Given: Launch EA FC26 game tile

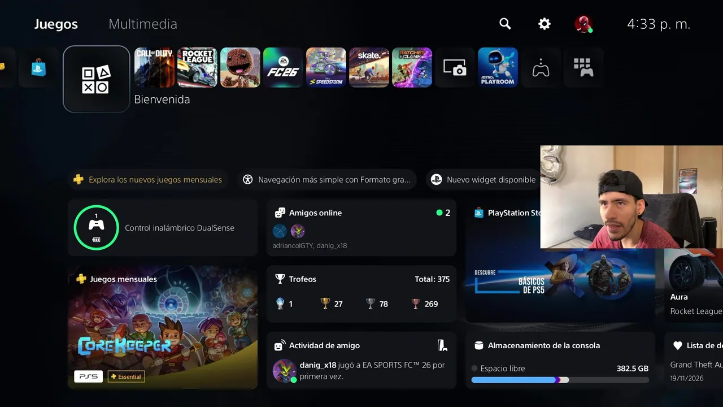Looking at the screenshot, I should coord(283,67).
